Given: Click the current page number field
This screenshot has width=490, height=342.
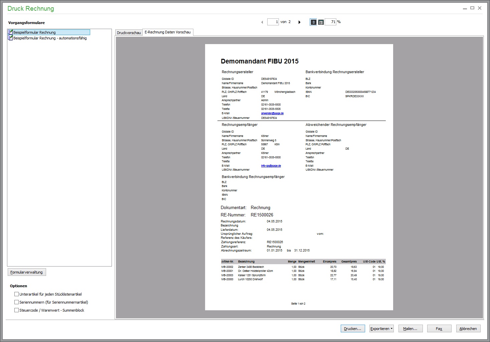Looking at the screenshot, I should 273,22.
